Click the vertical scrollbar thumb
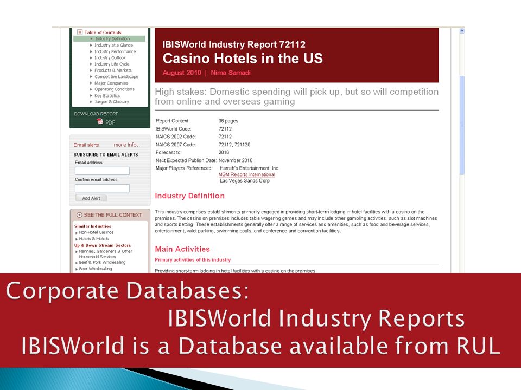 pyautogui.click(x=462, y=125)
